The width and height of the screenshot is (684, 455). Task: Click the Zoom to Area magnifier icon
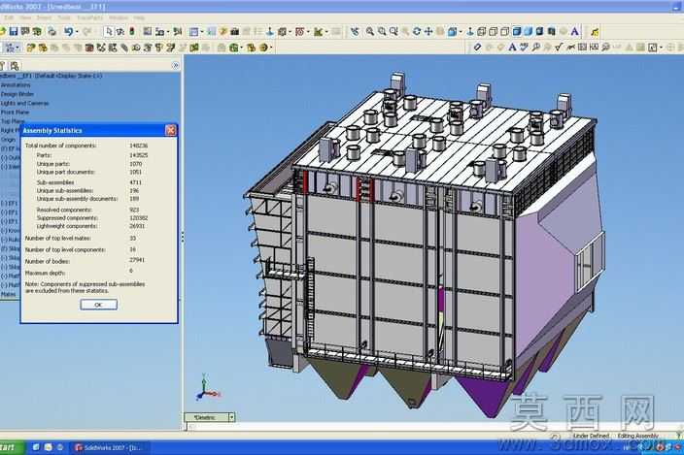[382, 31]
